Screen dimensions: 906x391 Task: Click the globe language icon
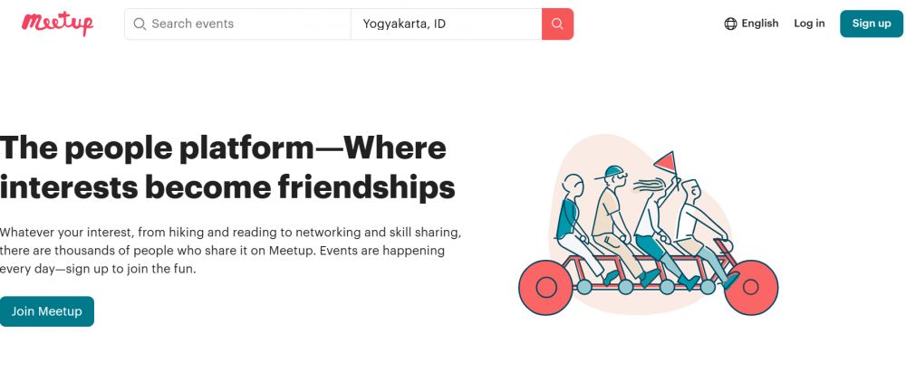tap(730, 24)
